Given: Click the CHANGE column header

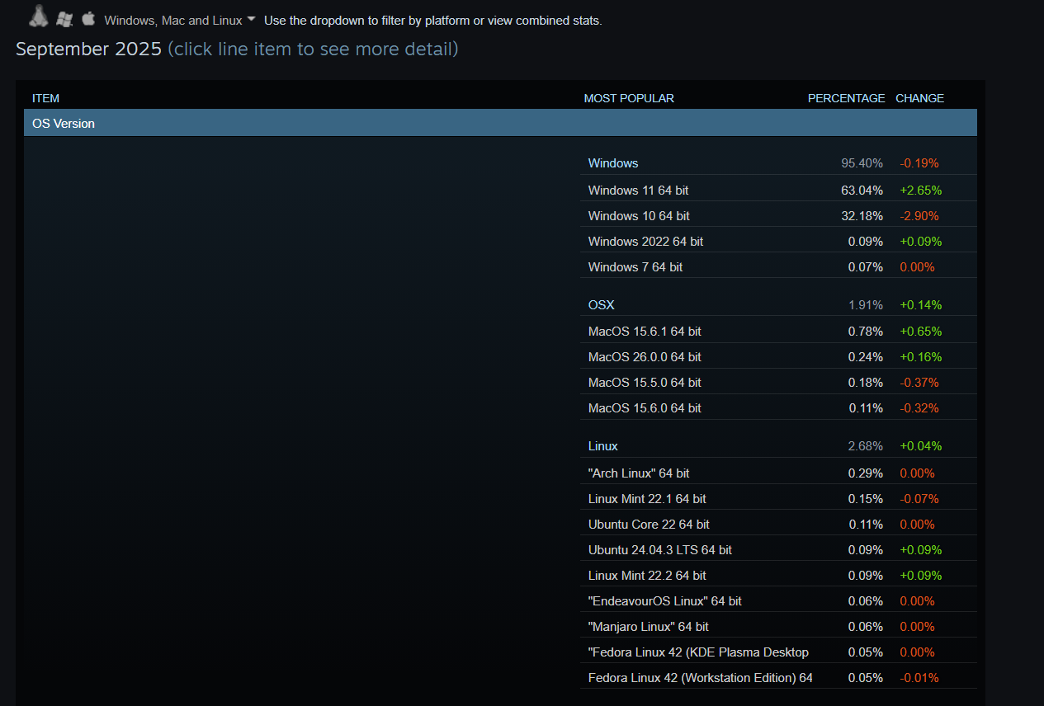Looking at the screenshot, I should coord(919,98).
